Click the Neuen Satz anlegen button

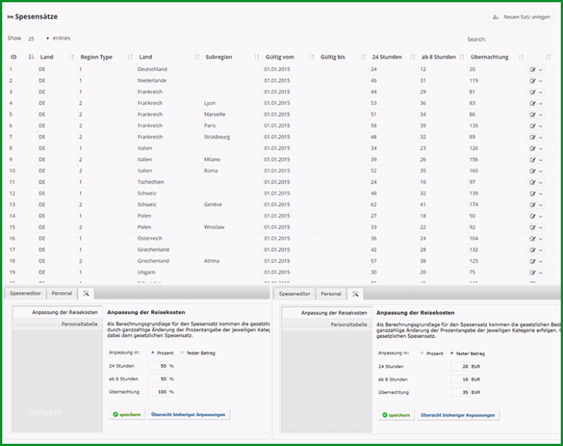pyautogui.click(x=522, y=17)
